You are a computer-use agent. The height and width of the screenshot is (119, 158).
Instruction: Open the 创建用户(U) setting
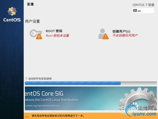point(121,31)
